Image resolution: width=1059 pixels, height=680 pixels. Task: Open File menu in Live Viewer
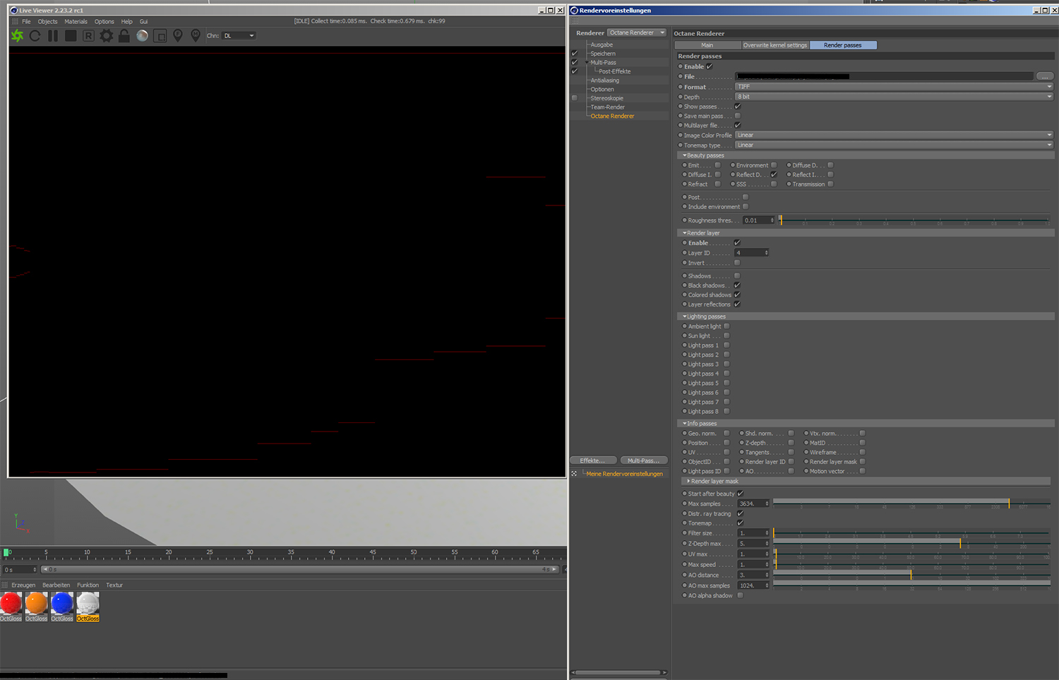(26, 21)
